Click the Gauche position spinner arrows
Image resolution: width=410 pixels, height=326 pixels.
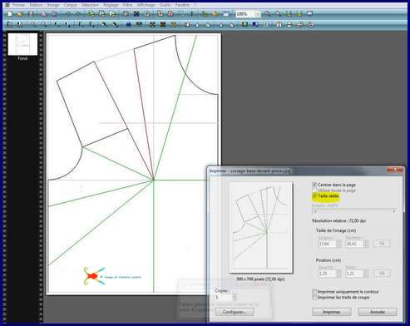(x=338, y=274)
